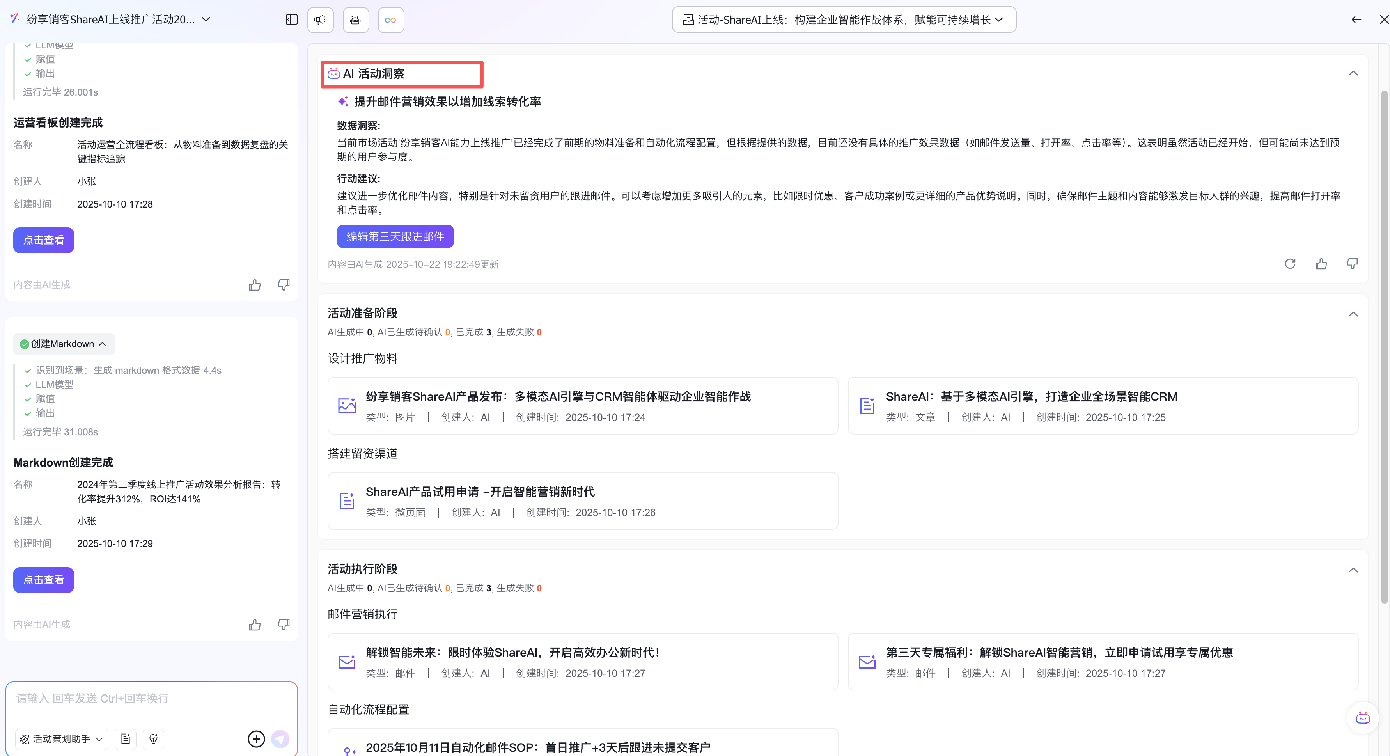Open the floating AI robot assistant button
The image size is (1390, 756).
1362,718
